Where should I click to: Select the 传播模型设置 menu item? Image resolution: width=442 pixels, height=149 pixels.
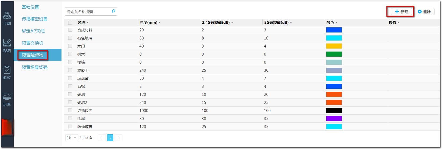tap(35, 19)
